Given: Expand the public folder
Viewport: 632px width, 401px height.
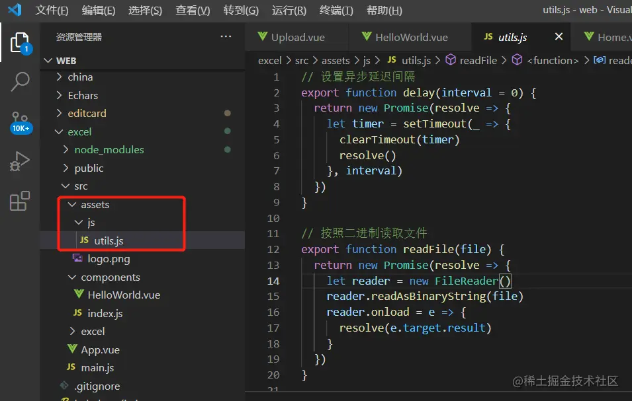Looking at the screenshot, I should [66, 168].
